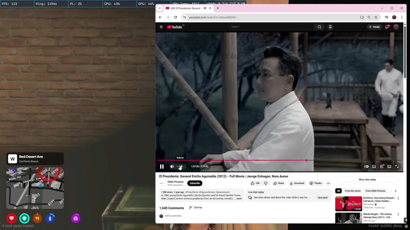Open the more actions ellipsis beside Thanks
The width and height of the screenshot is (410, 230).
[328, 183]
